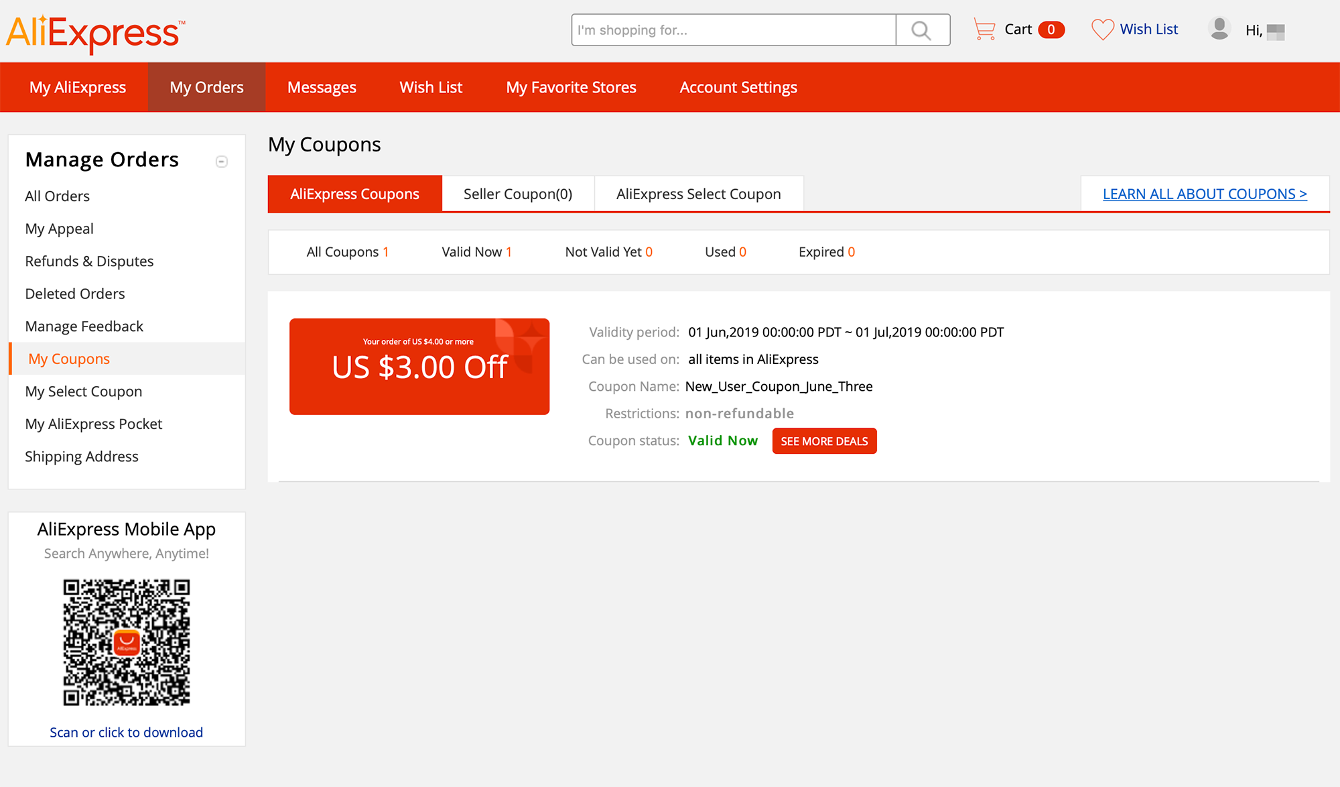This screenshot has width=1340, height=787.
Task: Click the Wish List heart icon
Action: click(1102, 29)
